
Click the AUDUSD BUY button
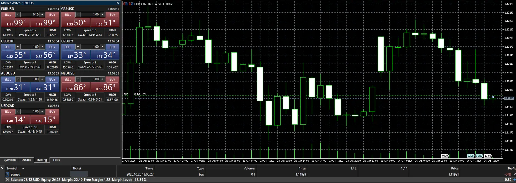pos(52,79)
